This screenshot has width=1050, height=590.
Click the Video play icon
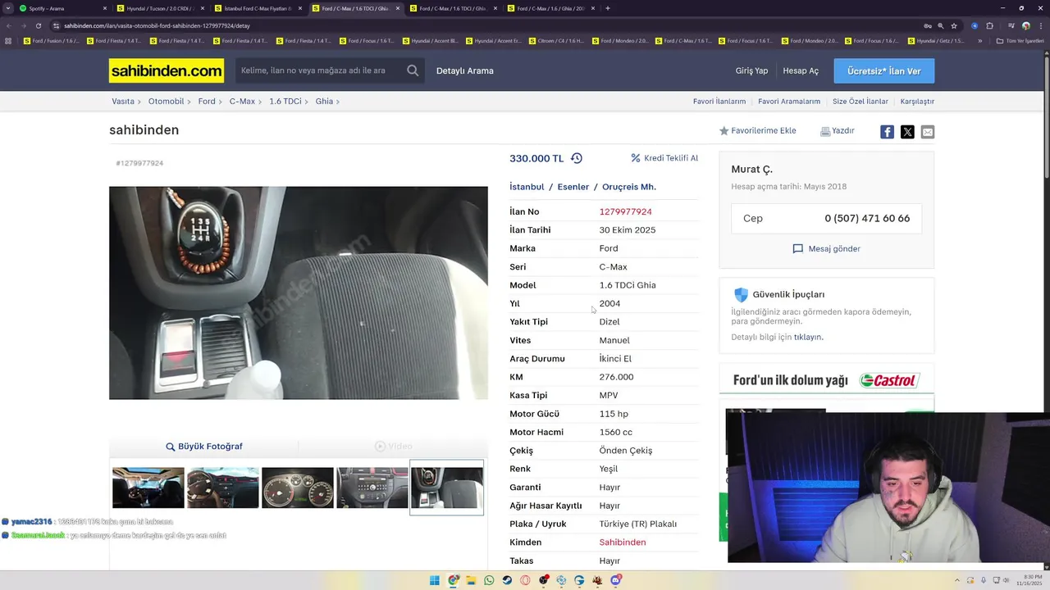click(x=380, y=446)
